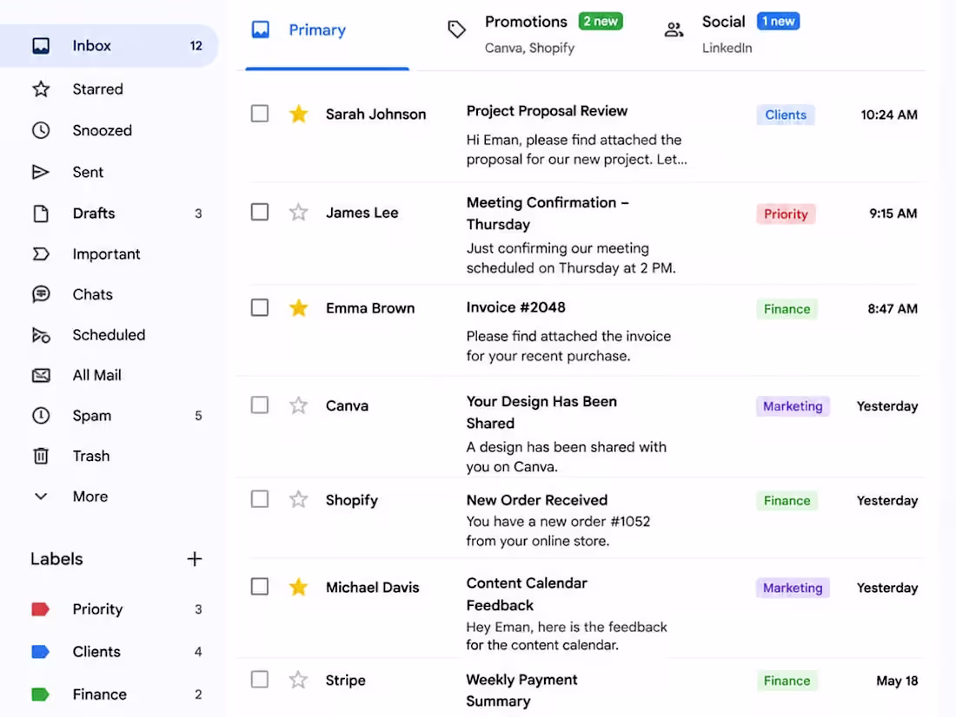Click the green Finance label tag icon

(x=40, y=694)
